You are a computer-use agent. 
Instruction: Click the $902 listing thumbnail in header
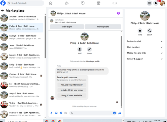pyautogui.click(x=51, y=21)
